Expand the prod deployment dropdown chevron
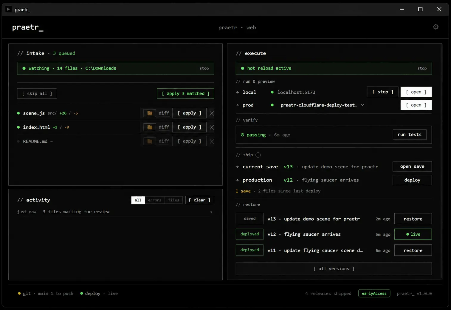This screenshot has width=451, height=310. pos(362,105)
